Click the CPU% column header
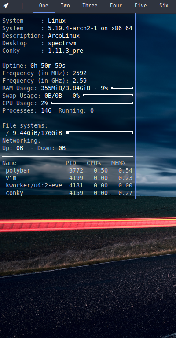Screen dimensions: 176x338 94,163
